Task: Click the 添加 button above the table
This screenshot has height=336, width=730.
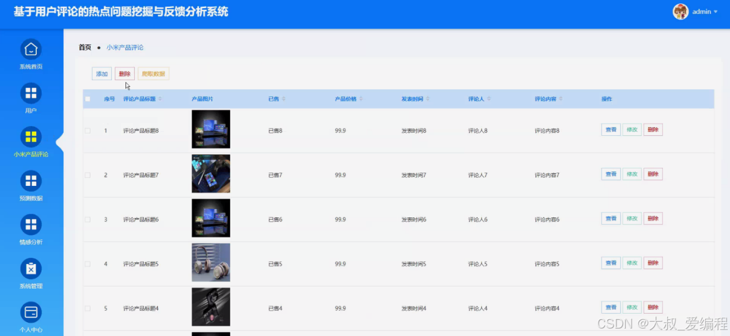Action: [x=102, y=74]
